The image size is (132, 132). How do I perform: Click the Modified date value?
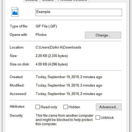[x=69, y=86]
